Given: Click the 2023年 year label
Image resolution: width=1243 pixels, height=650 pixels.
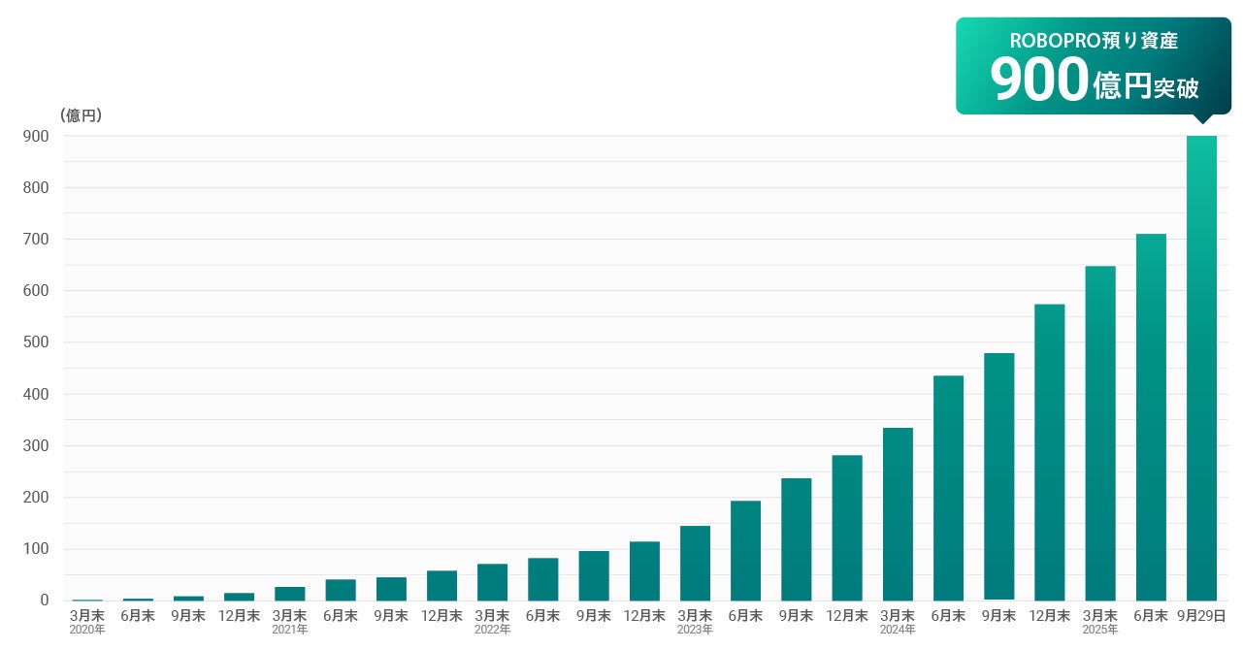Looking at the screenshot, I should [695, 630].
